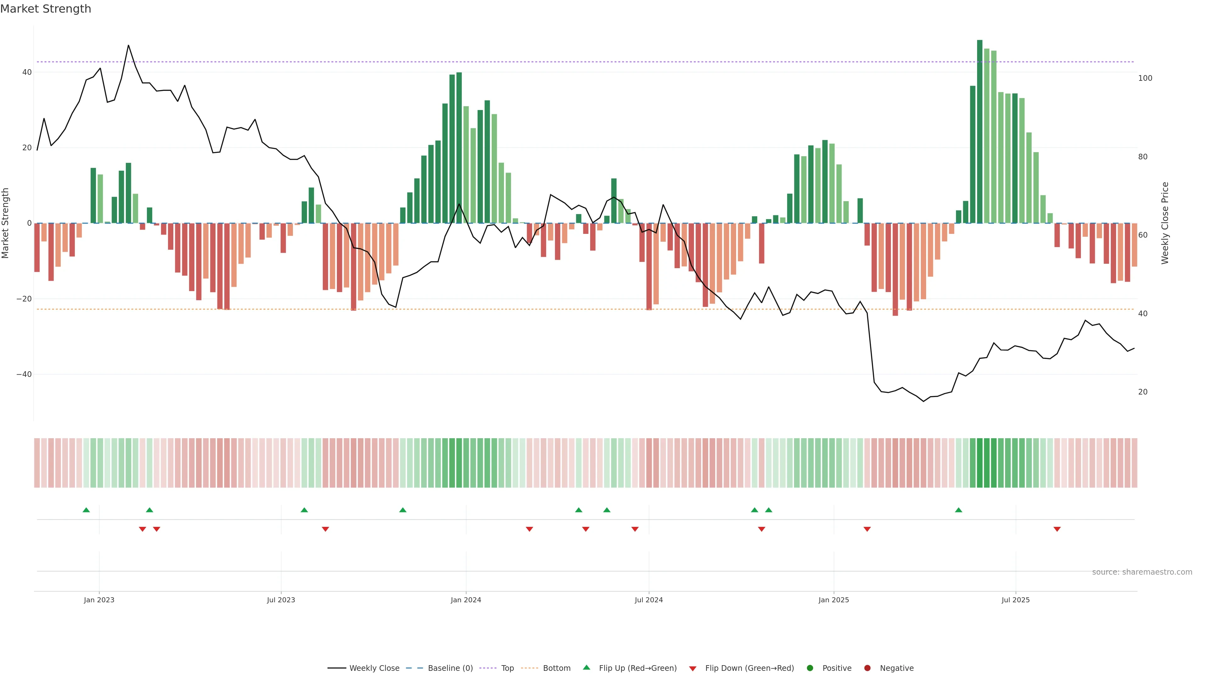
Task: Click the Positive green circle legend icon
Action: coord(810,668)
